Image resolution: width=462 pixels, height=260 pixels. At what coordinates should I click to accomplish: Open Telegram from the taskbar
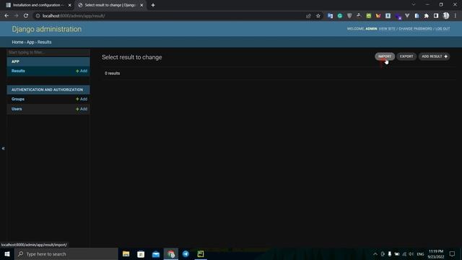[186, 253]
